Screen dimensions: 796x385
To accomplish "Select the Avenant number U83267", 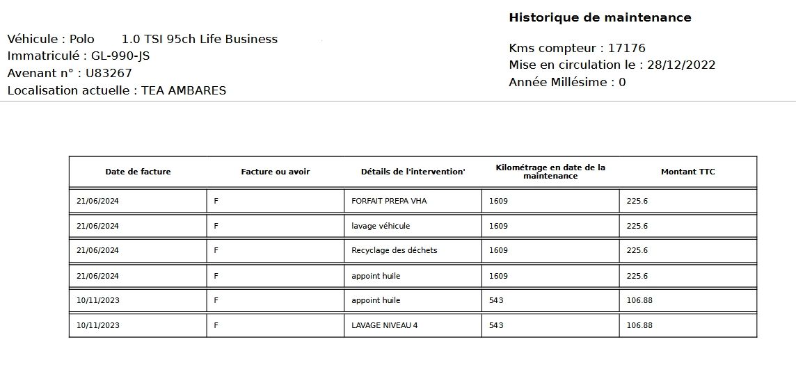I will 109,73.
